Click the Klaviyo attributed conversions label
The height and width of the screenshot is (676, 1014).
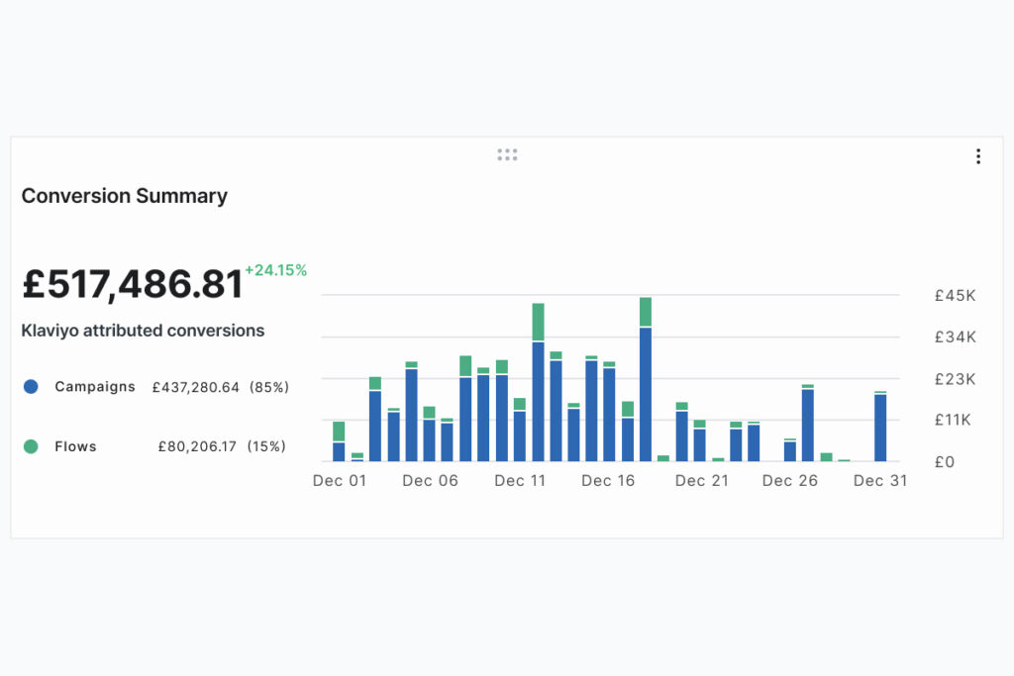pyautogui.click(x=143, y=331)
